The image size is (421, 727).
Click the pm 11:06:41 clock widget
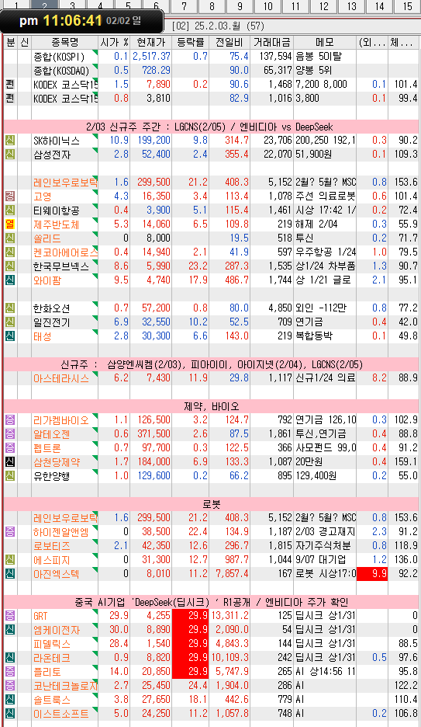(81, 21)
